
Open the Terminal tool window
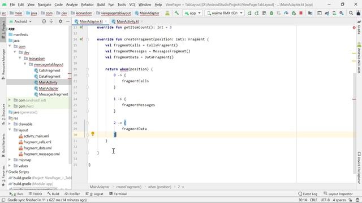pos(118,194)
